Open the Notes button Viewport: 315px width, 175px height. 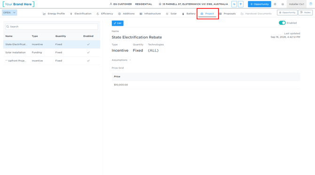pyautogui.click(x=305, y=12)
